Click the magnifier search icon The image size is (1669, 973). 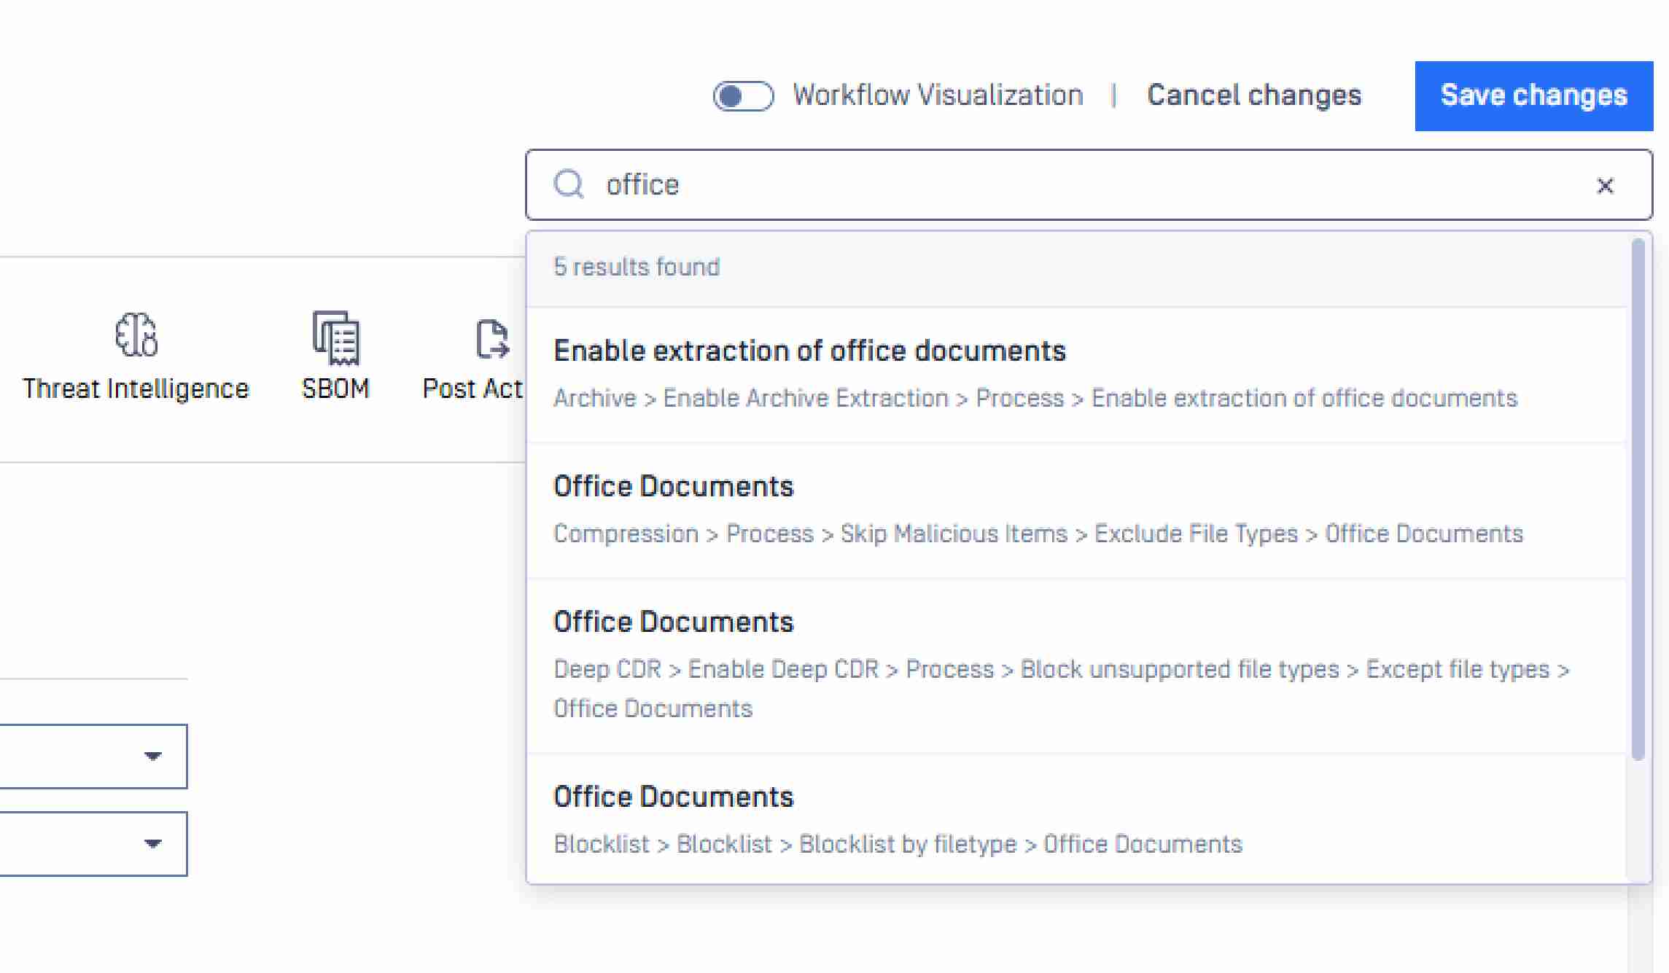tap(569, 184)
